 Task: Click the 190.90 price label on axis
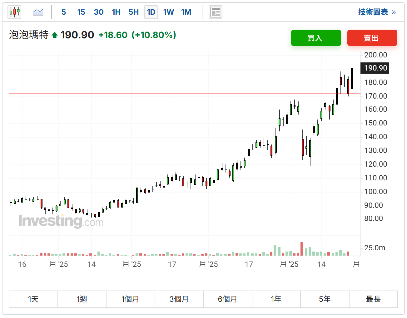click(375, 68)
